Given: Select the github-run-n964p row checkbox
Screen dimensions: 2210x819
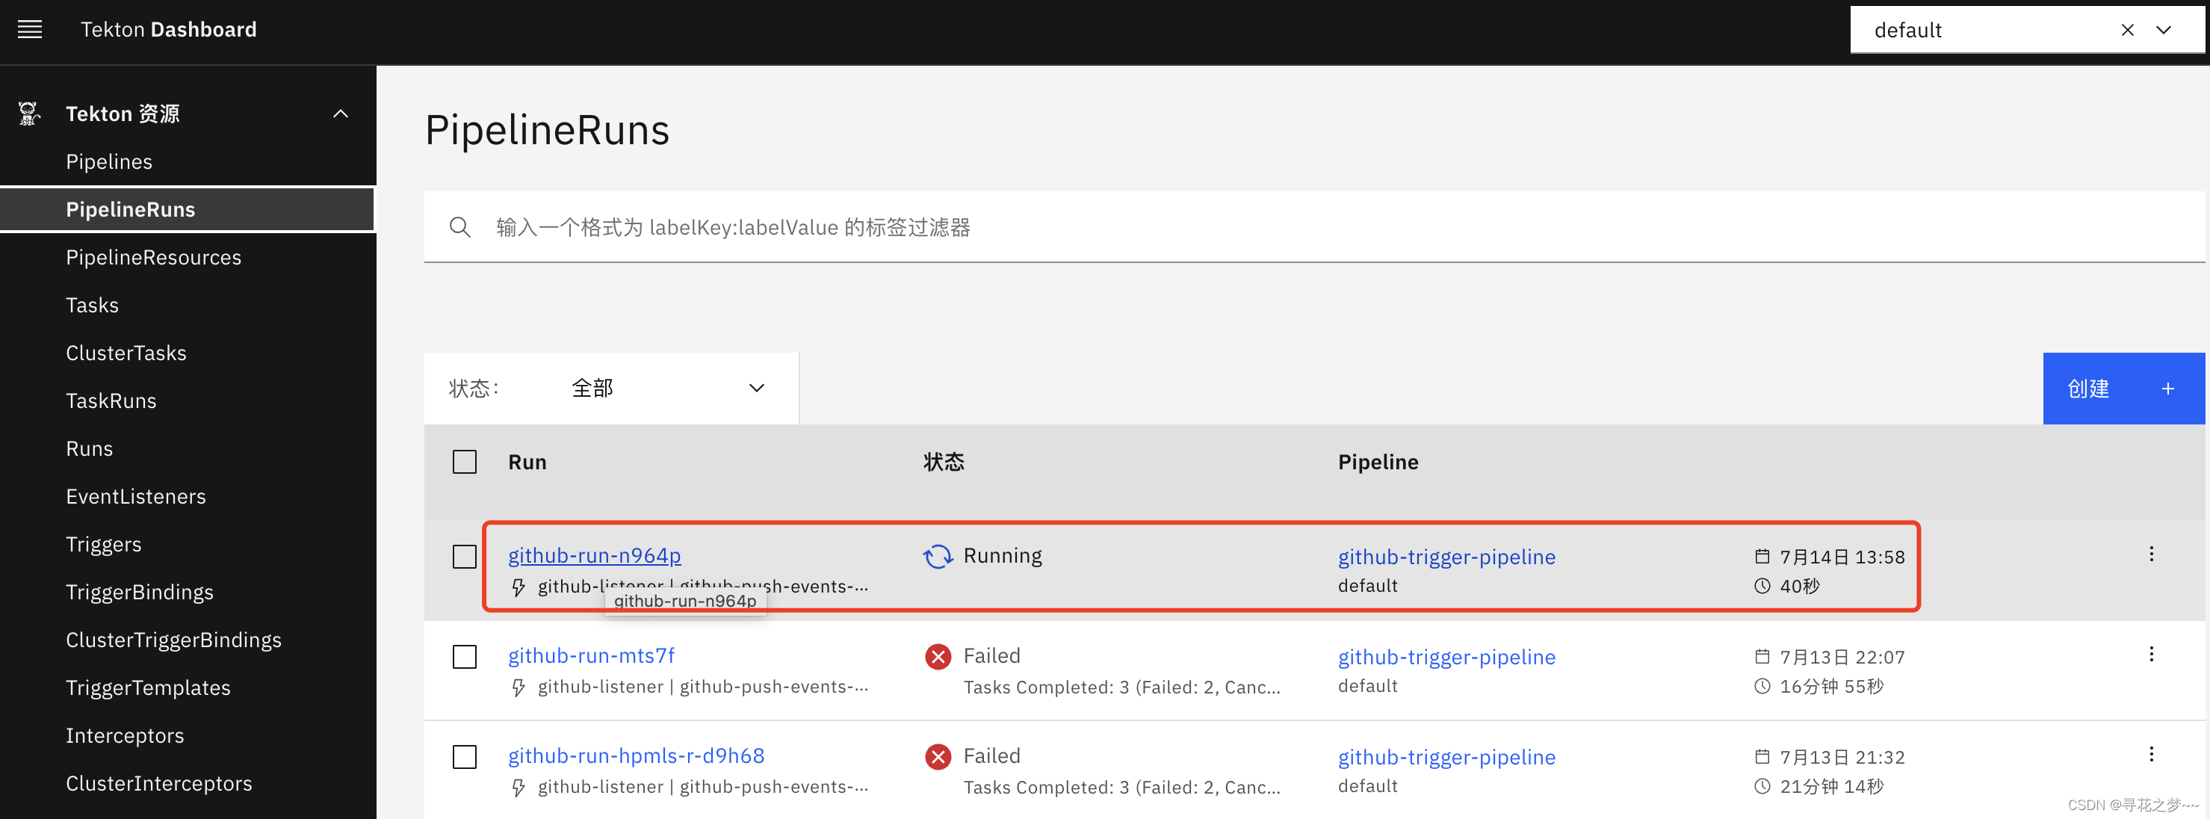Looking at the screenshot, I should pyautogui.click(x=464, y=556).
